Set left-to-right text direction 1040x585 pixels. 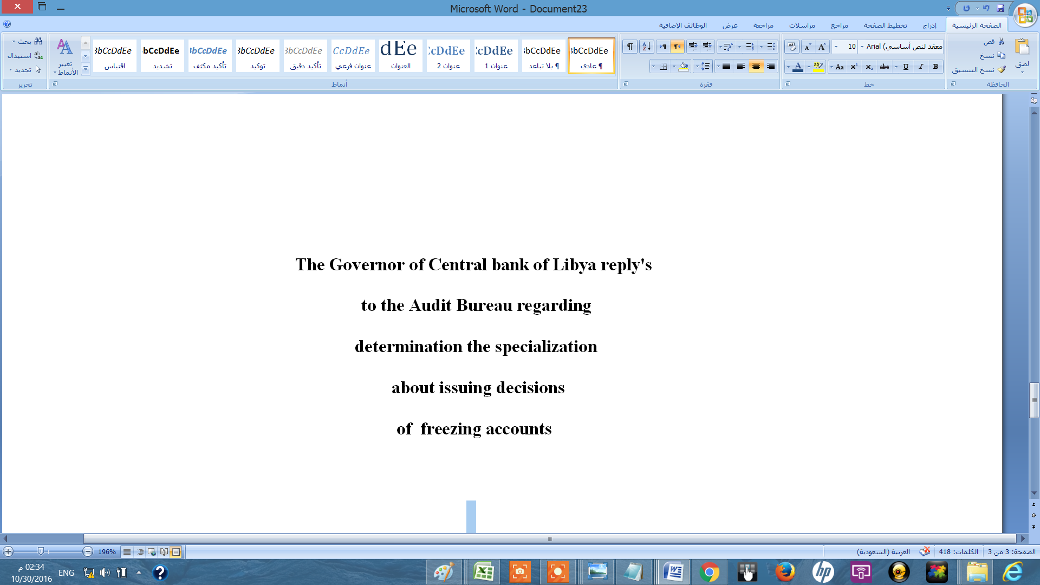[x=662, y=47]
